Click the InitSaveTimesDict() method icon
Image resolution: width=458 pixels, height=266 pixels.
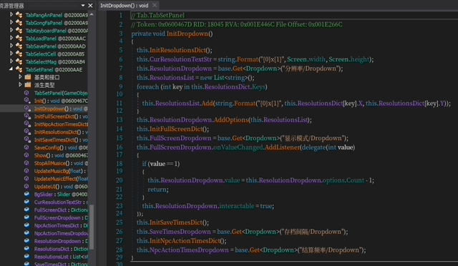pyautogui.click(x=27, y=139)
